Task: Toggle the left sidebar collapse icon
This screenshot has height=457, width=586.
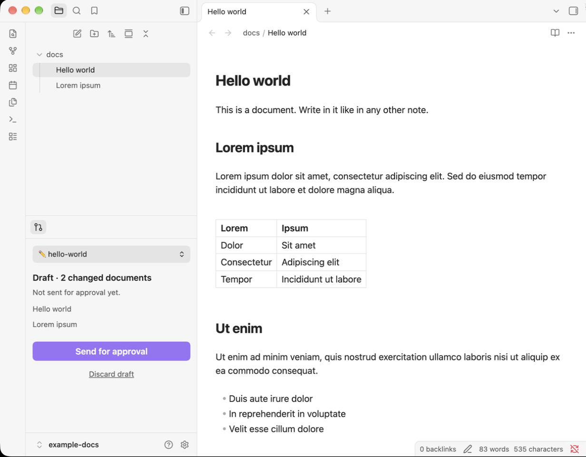Action: (x=185, y=10)
